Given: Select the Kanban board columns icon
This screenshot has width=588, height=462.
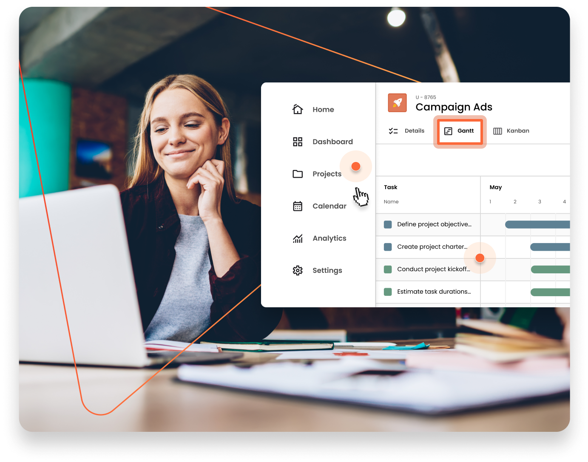Looking at the screenshot, I should (x=497, y=130).
